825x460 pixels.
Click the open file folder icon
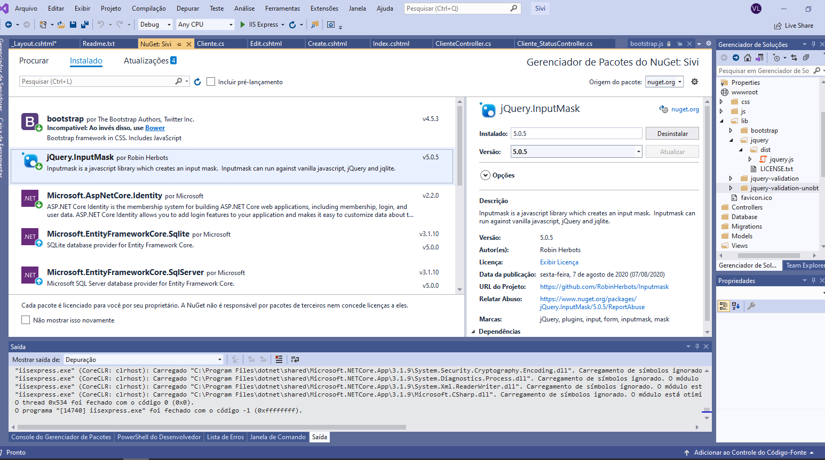pos(61,25)
